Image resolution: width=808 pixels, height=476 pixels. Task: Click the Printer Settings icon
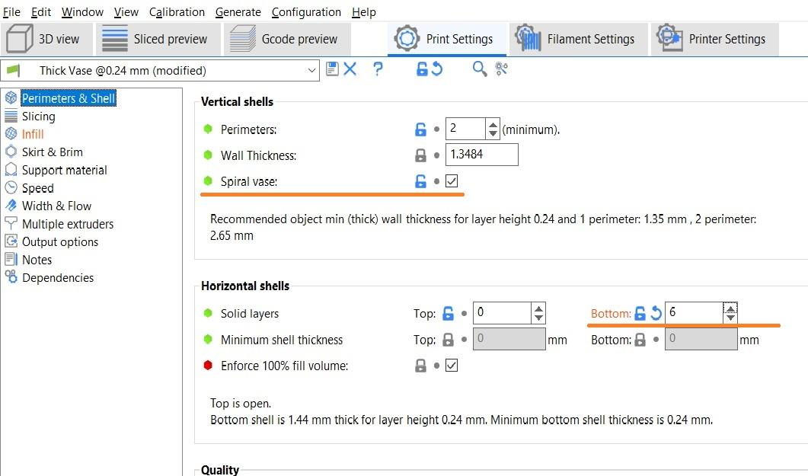[x=669, y=37]
